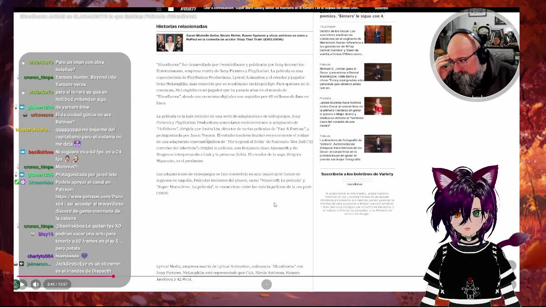Click the purple heart emoji in charlyto004 message
The width and height of the screenshot is (546, 307).
[x=84, y=256]
